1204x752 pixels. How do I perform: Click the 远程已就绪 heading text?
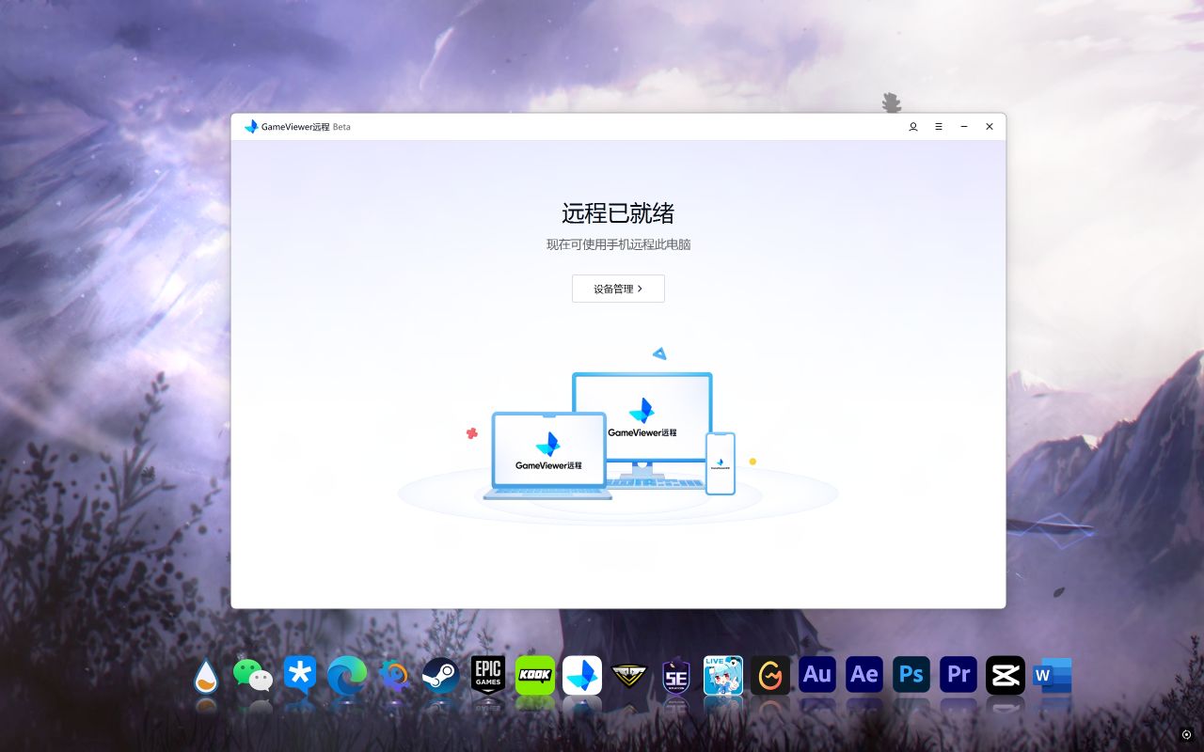[x=618, y=212]
